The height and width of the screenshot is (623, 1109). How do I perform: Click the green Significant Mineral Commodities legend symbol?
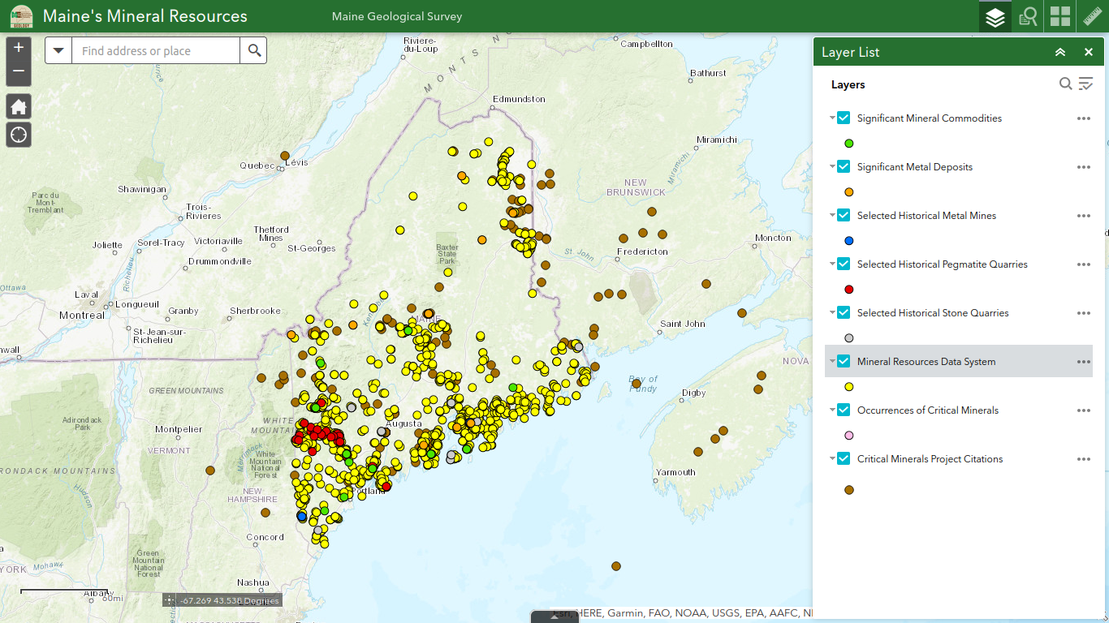(x=849, y=143)
